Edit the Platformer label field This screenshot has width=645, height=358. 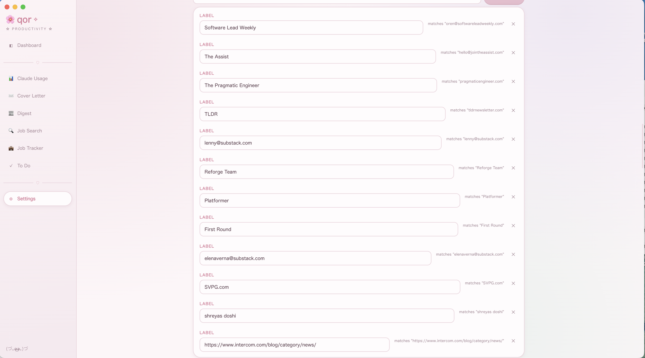tap(330, 200)
